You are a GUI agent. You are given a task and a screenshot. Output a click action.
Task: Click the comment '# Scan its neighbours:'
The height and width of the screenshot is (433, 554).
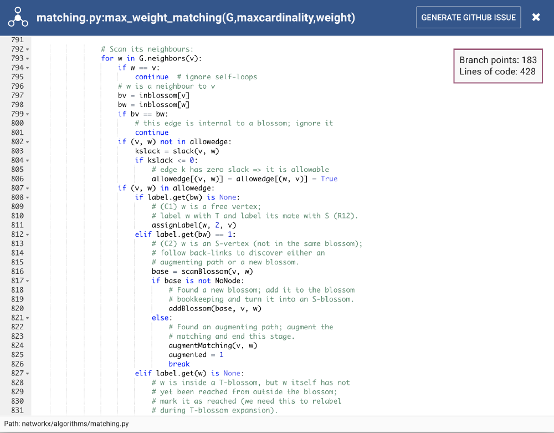147,49
